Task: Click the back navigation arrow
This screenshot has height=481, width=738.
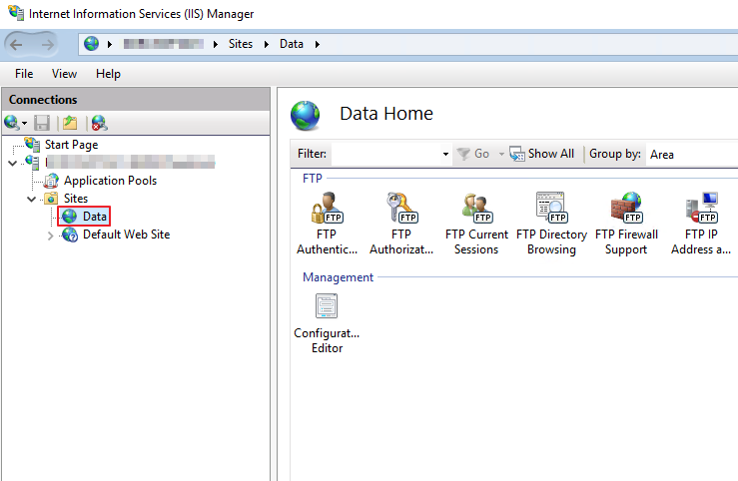Action: pyautogui.click(x=16, y=45)
